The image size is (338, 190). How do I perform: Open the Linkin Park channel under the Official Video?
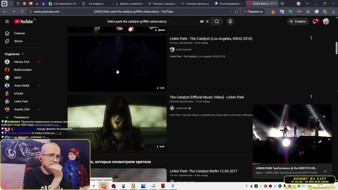click(182, 108)
